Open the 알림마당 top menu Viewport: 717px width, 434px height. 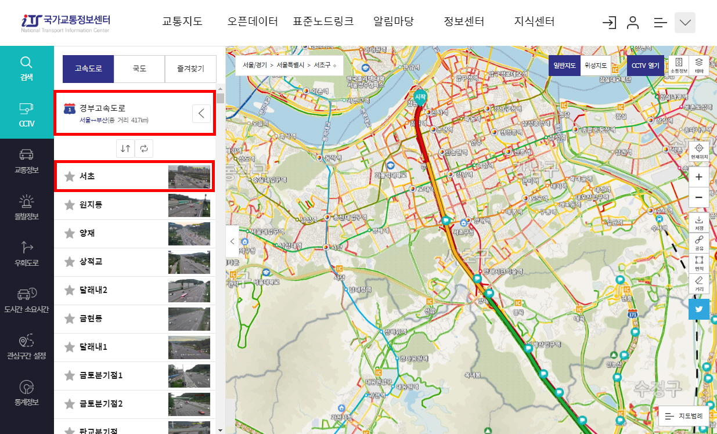point(394,22)
